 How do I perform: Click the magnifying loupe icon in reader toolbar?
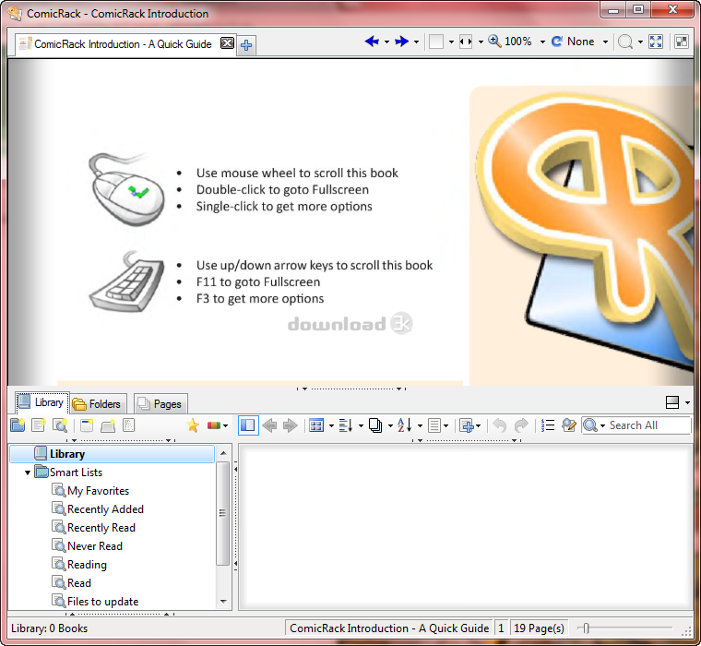(625, 42)
